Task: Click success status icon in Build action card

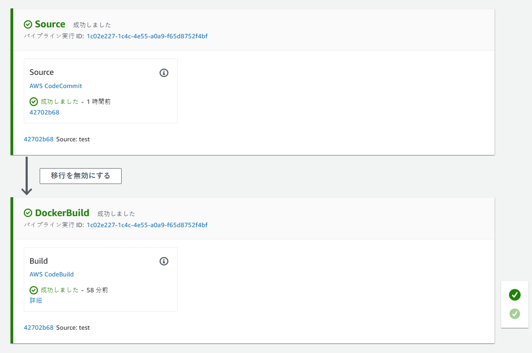Action: 34,290
